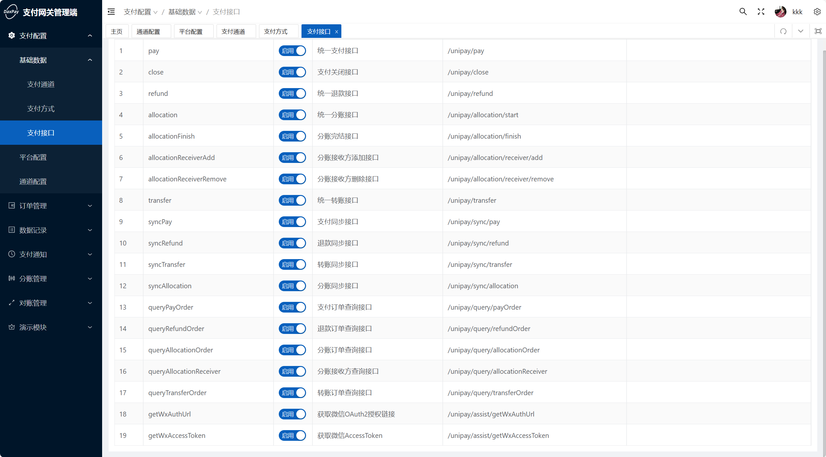Screen dimensions: 826x457
Task: Click the 分账管理 sidebar icon
Action: pos(12,279)
